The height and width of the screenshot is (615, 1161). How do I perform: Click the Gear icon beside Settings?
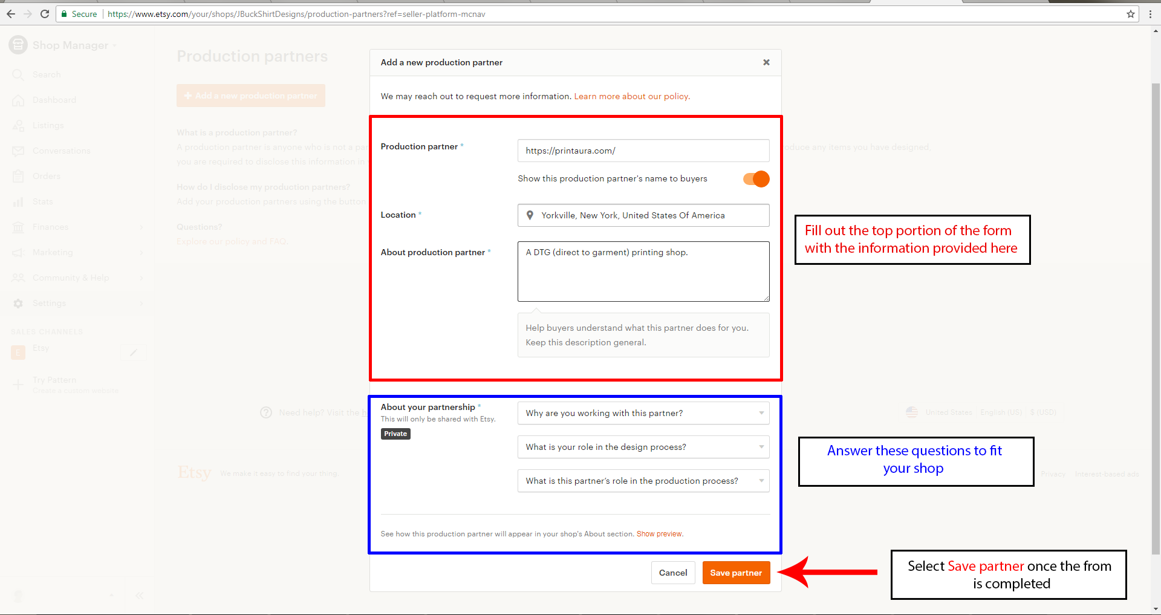click(x=18, y=303)
